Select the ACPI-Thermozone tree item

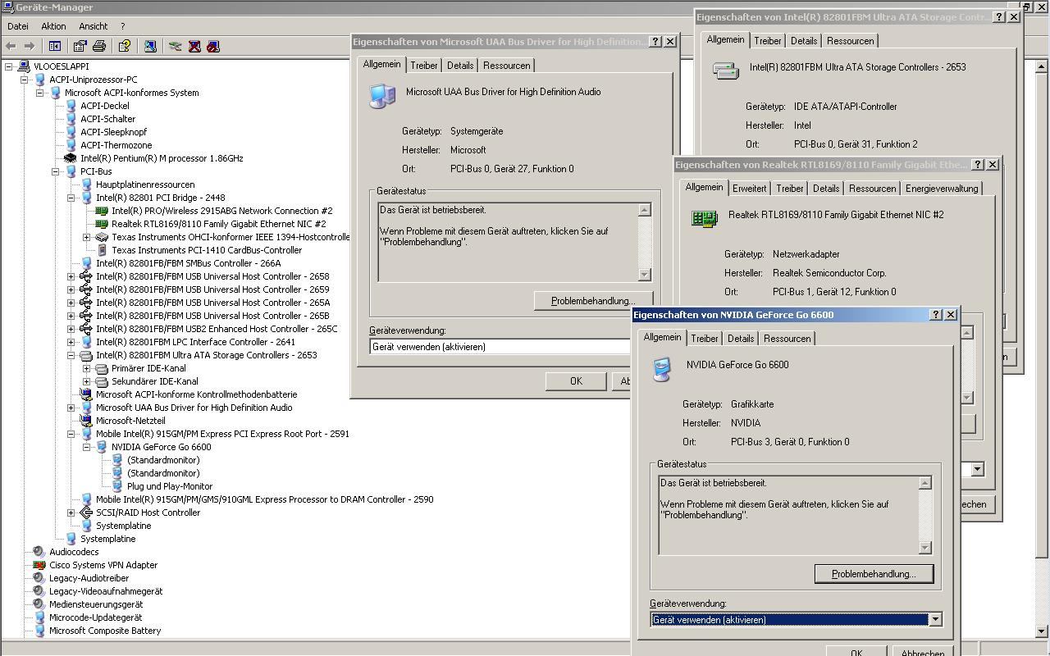coord(116,145)
